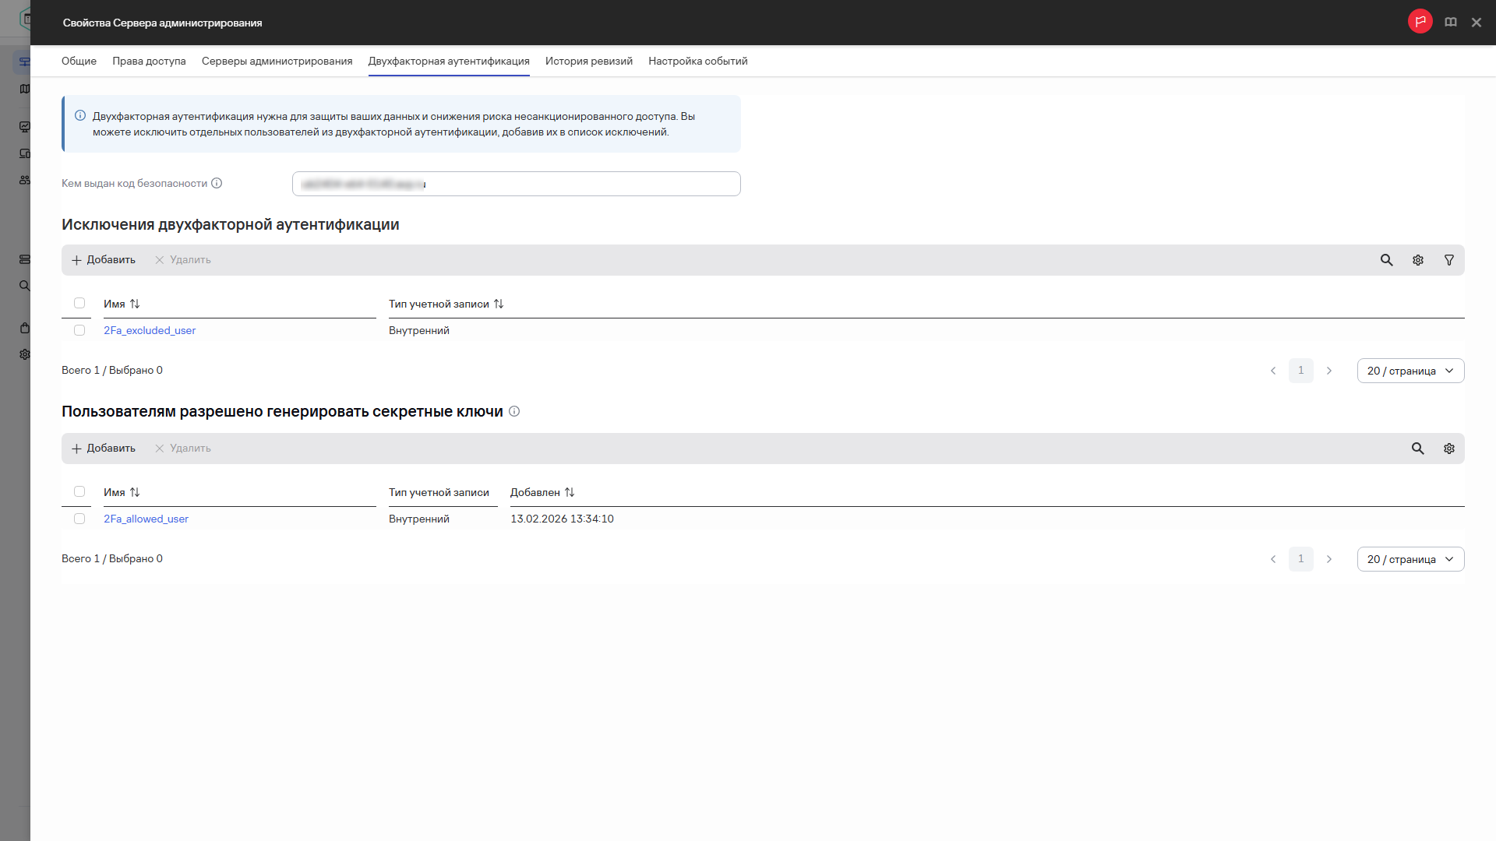The image size is (1496, 841).
Task: Close the server properties panel
Action: point(1477,23)
